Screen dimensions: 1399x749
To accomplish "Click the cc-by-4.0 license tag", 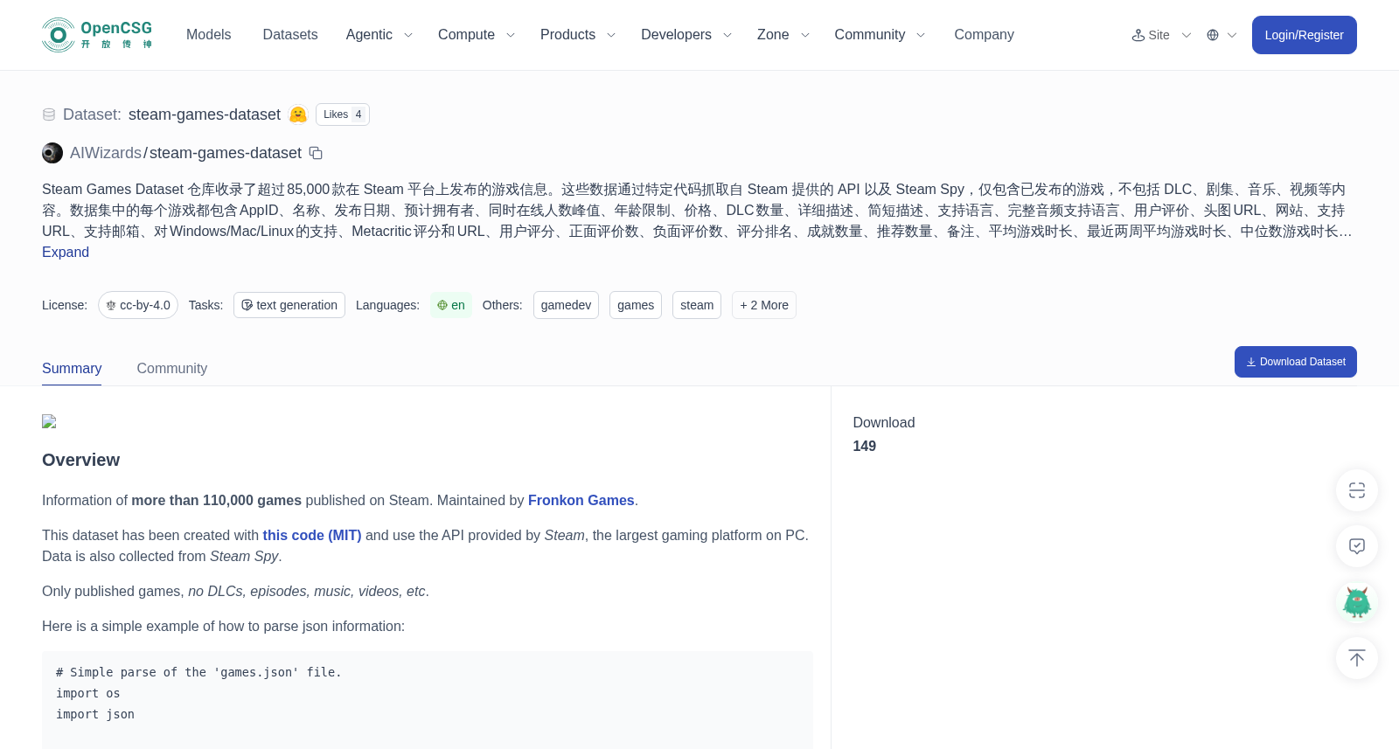I will [x=138, y=305].
